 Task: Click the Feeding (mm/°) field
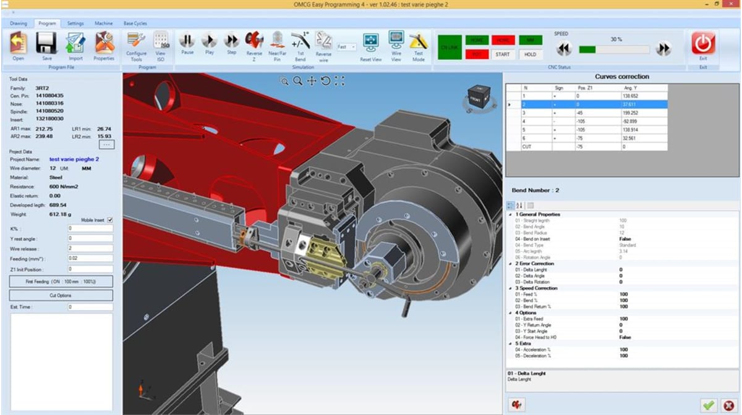coord(90,258)
